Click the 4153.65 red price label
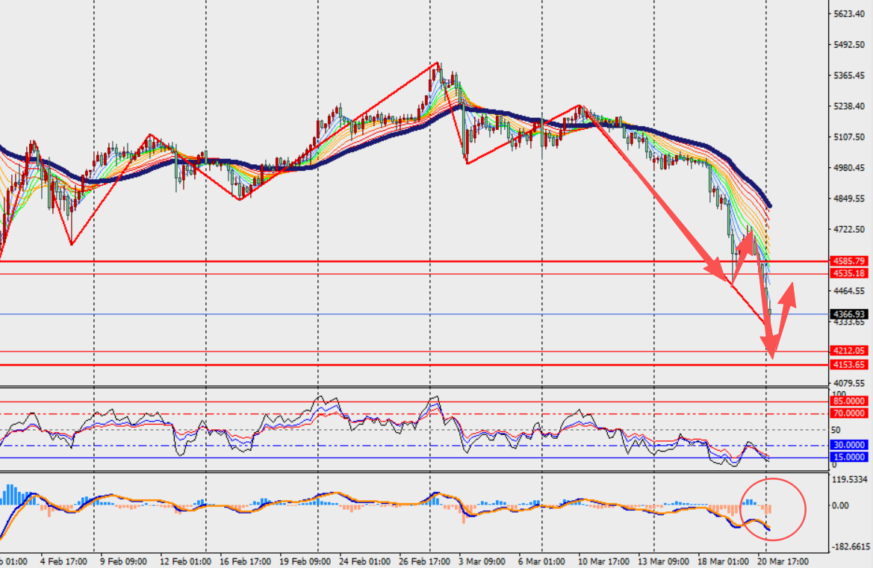This screenshot has width=873, height=568. click(851, 365)
